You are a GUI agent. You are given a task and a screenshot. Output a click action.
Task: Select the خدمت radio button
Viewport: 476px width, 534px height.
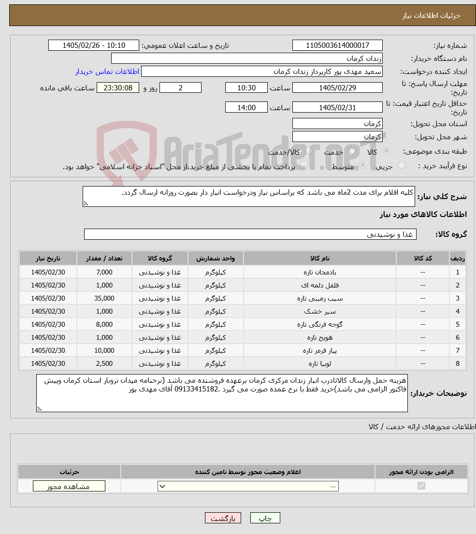tap(352, 150)
